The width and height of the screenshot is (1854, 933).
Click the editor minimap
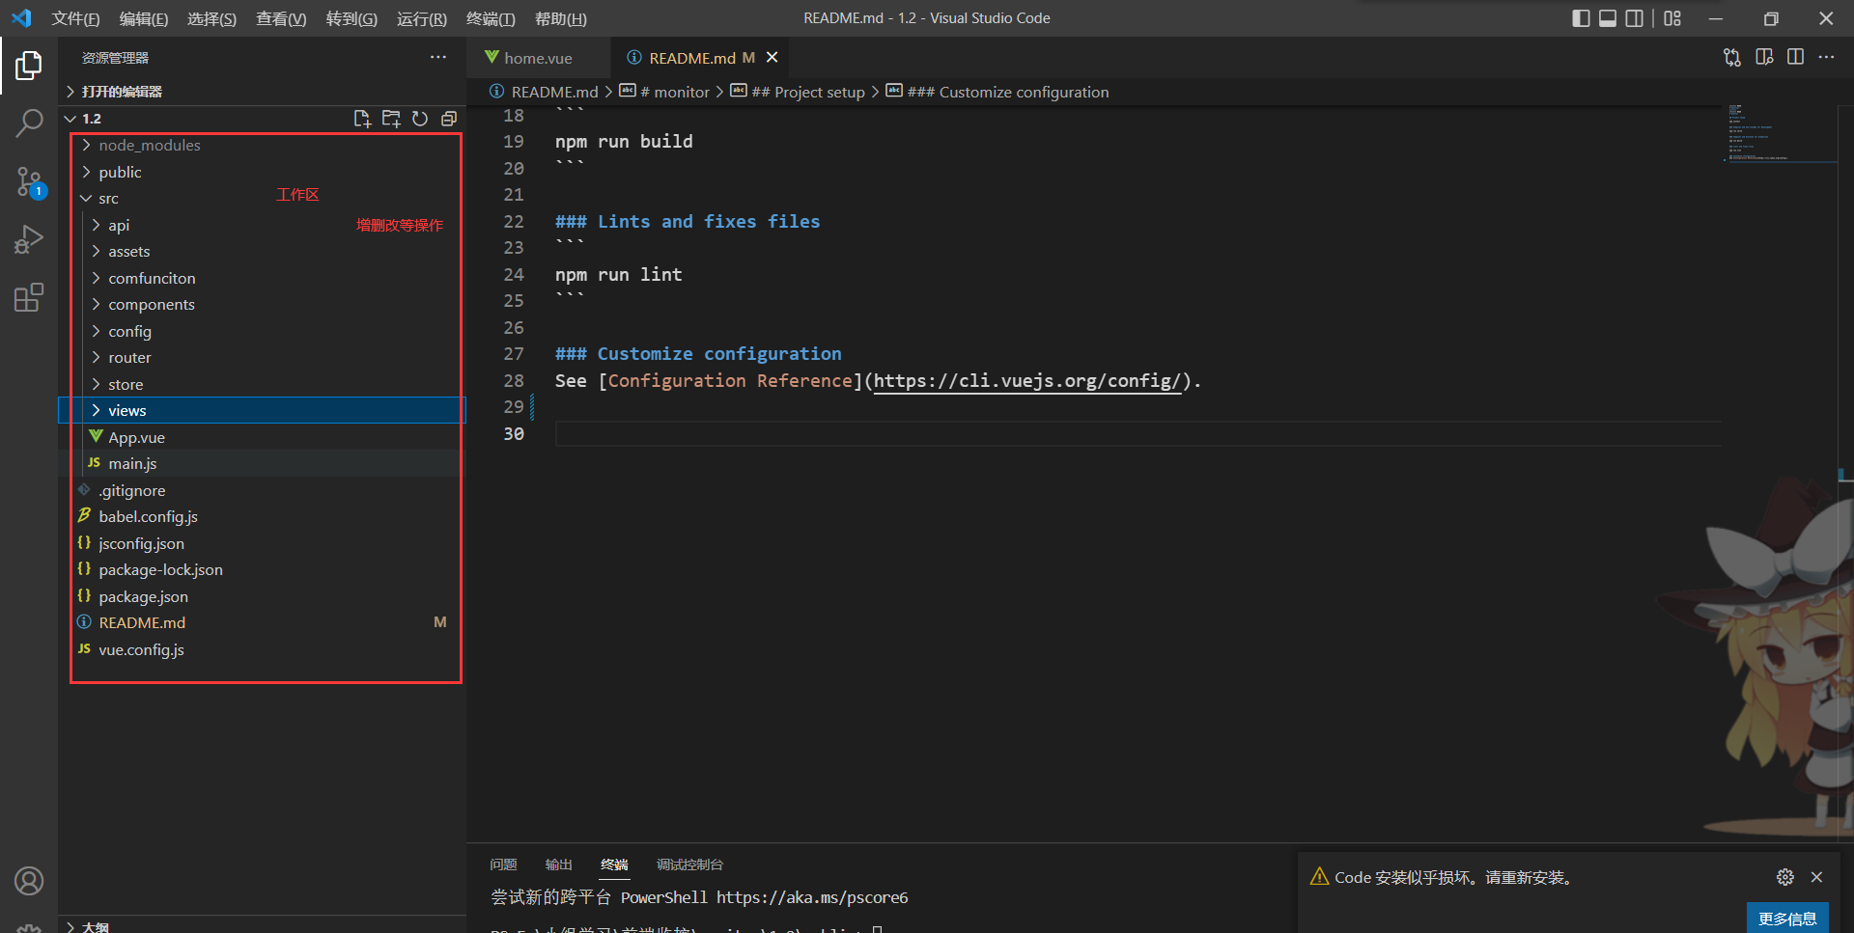pos(1779,133)
